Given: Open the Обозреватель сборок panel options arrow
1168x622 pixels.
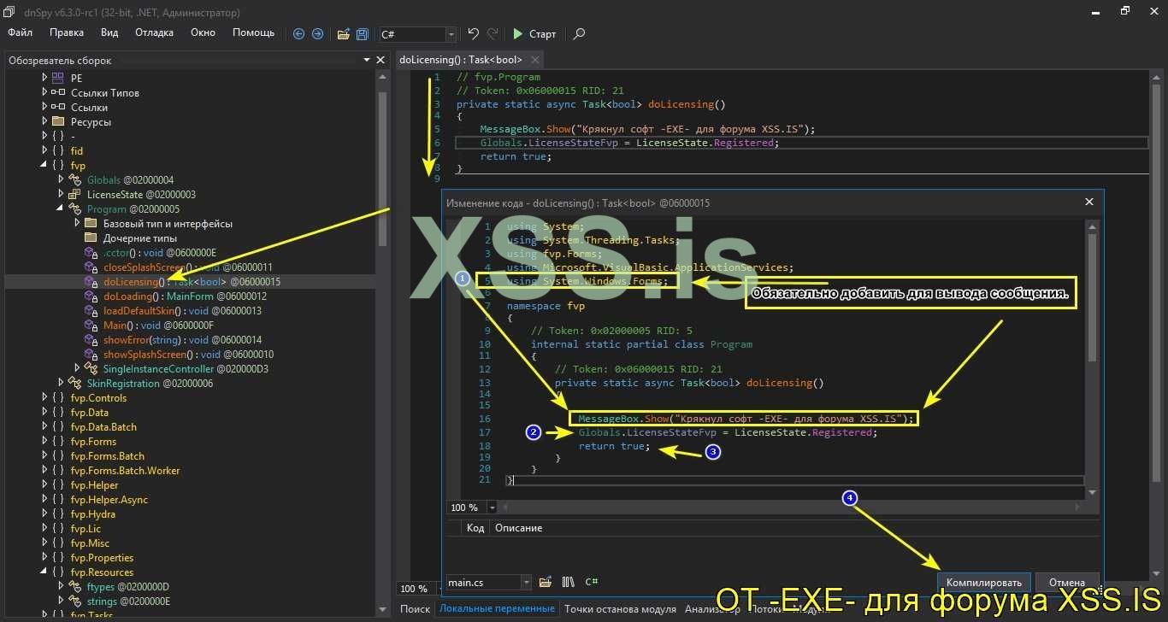Looking at the screenshot, I should coord(366,60).
